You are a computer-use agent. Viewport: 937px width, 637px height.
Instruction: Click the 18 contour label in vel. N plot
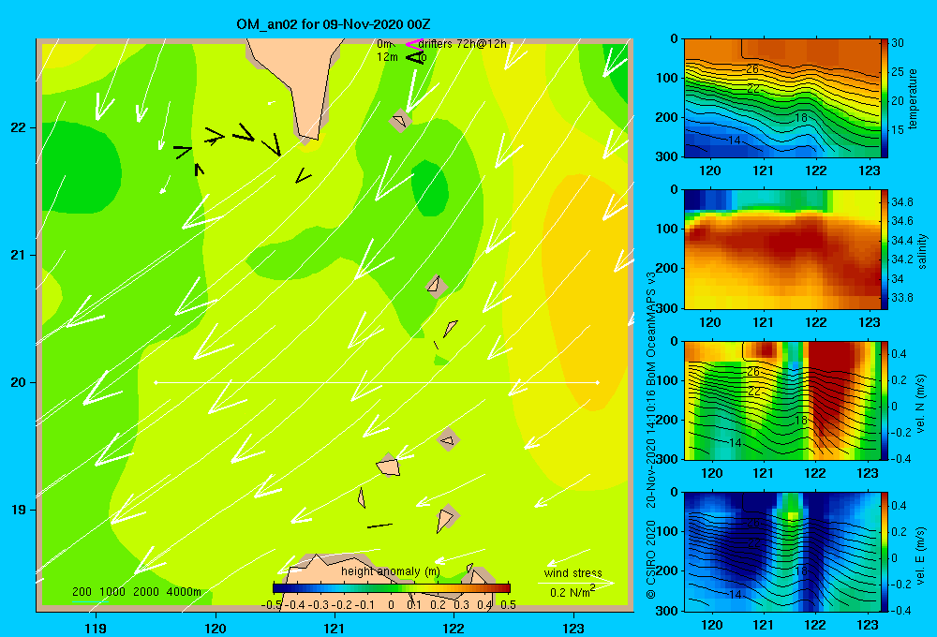tap(801, 420)
